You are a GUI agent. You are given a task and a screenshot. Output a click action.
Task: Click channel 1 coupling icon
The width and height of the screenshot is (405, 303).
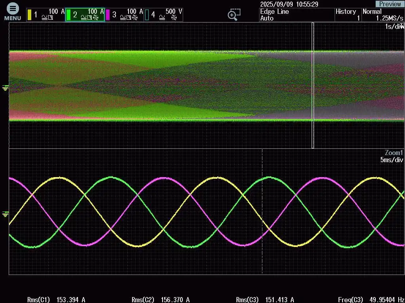[x=44, y=17]
